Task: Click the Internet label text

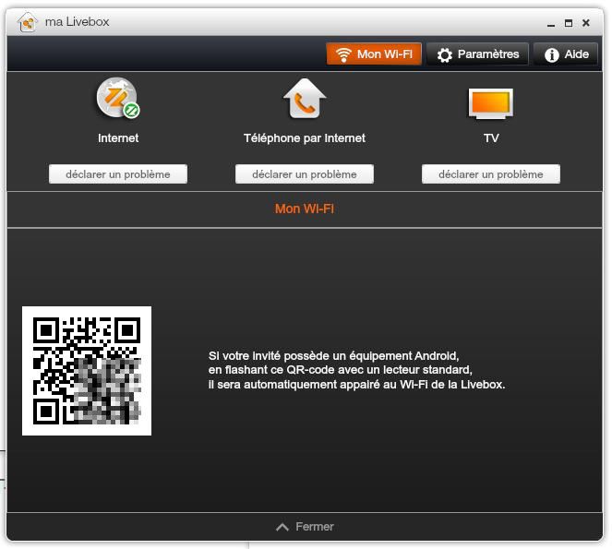Action: pos(118,138)
